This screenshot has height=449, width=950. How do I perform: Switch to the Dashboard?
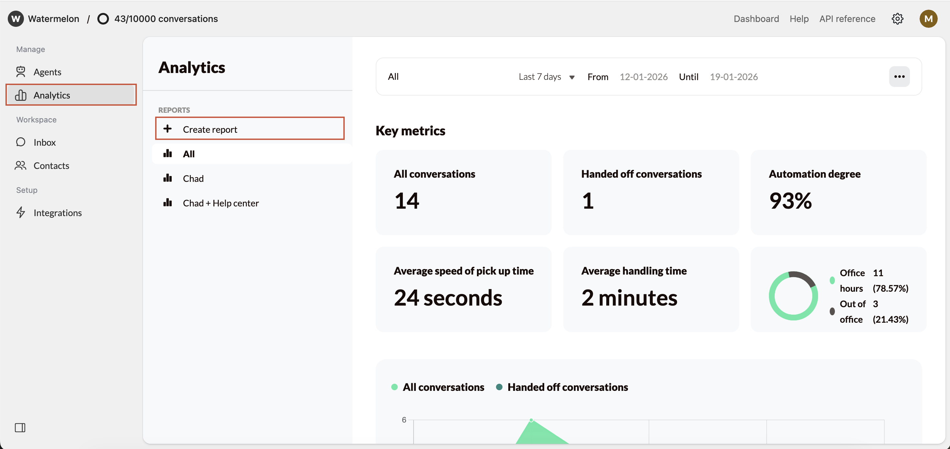(x=756, y=18)
